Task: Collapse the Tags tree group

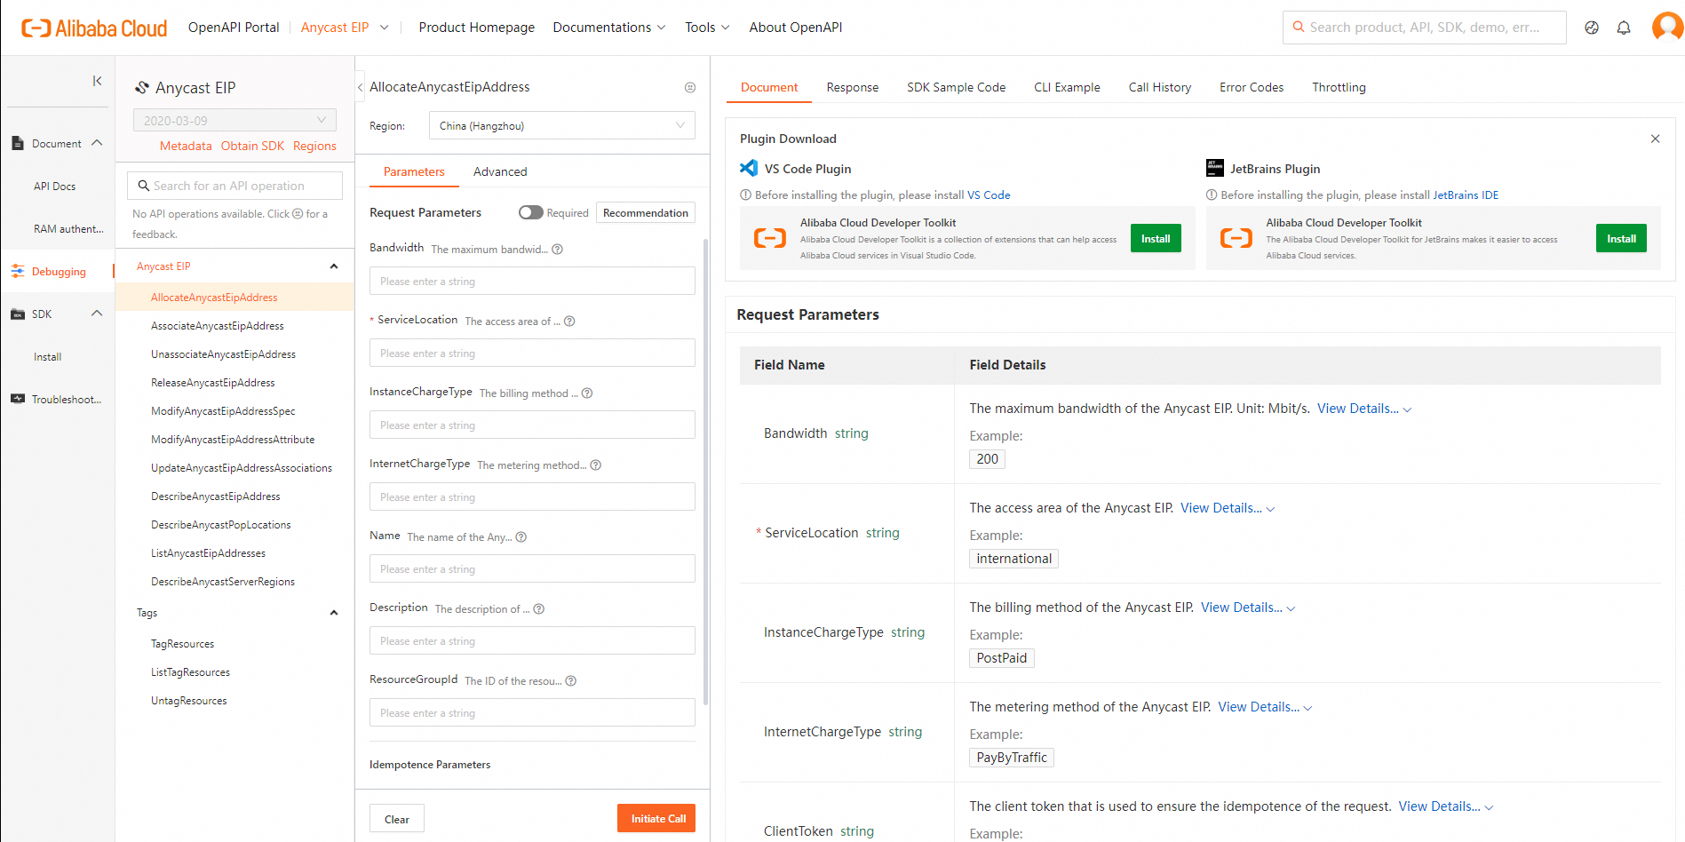Action: pos(334,613)
